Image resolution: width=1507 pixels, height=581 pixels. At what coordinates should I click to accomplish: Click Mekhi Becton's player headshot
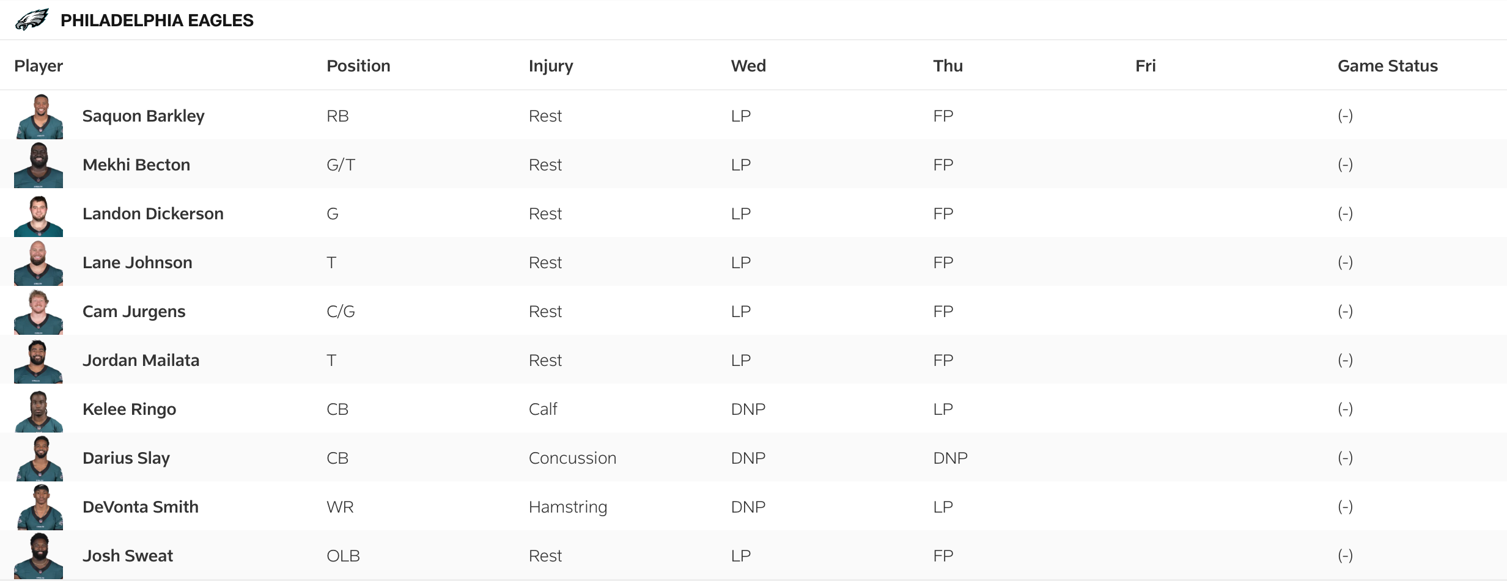[x=39, y=165]
